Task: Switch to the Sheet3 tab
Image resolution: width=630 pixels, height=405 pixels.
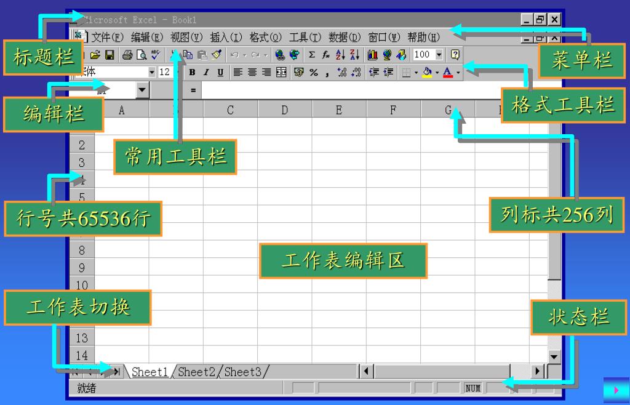Action: (242, 372)
